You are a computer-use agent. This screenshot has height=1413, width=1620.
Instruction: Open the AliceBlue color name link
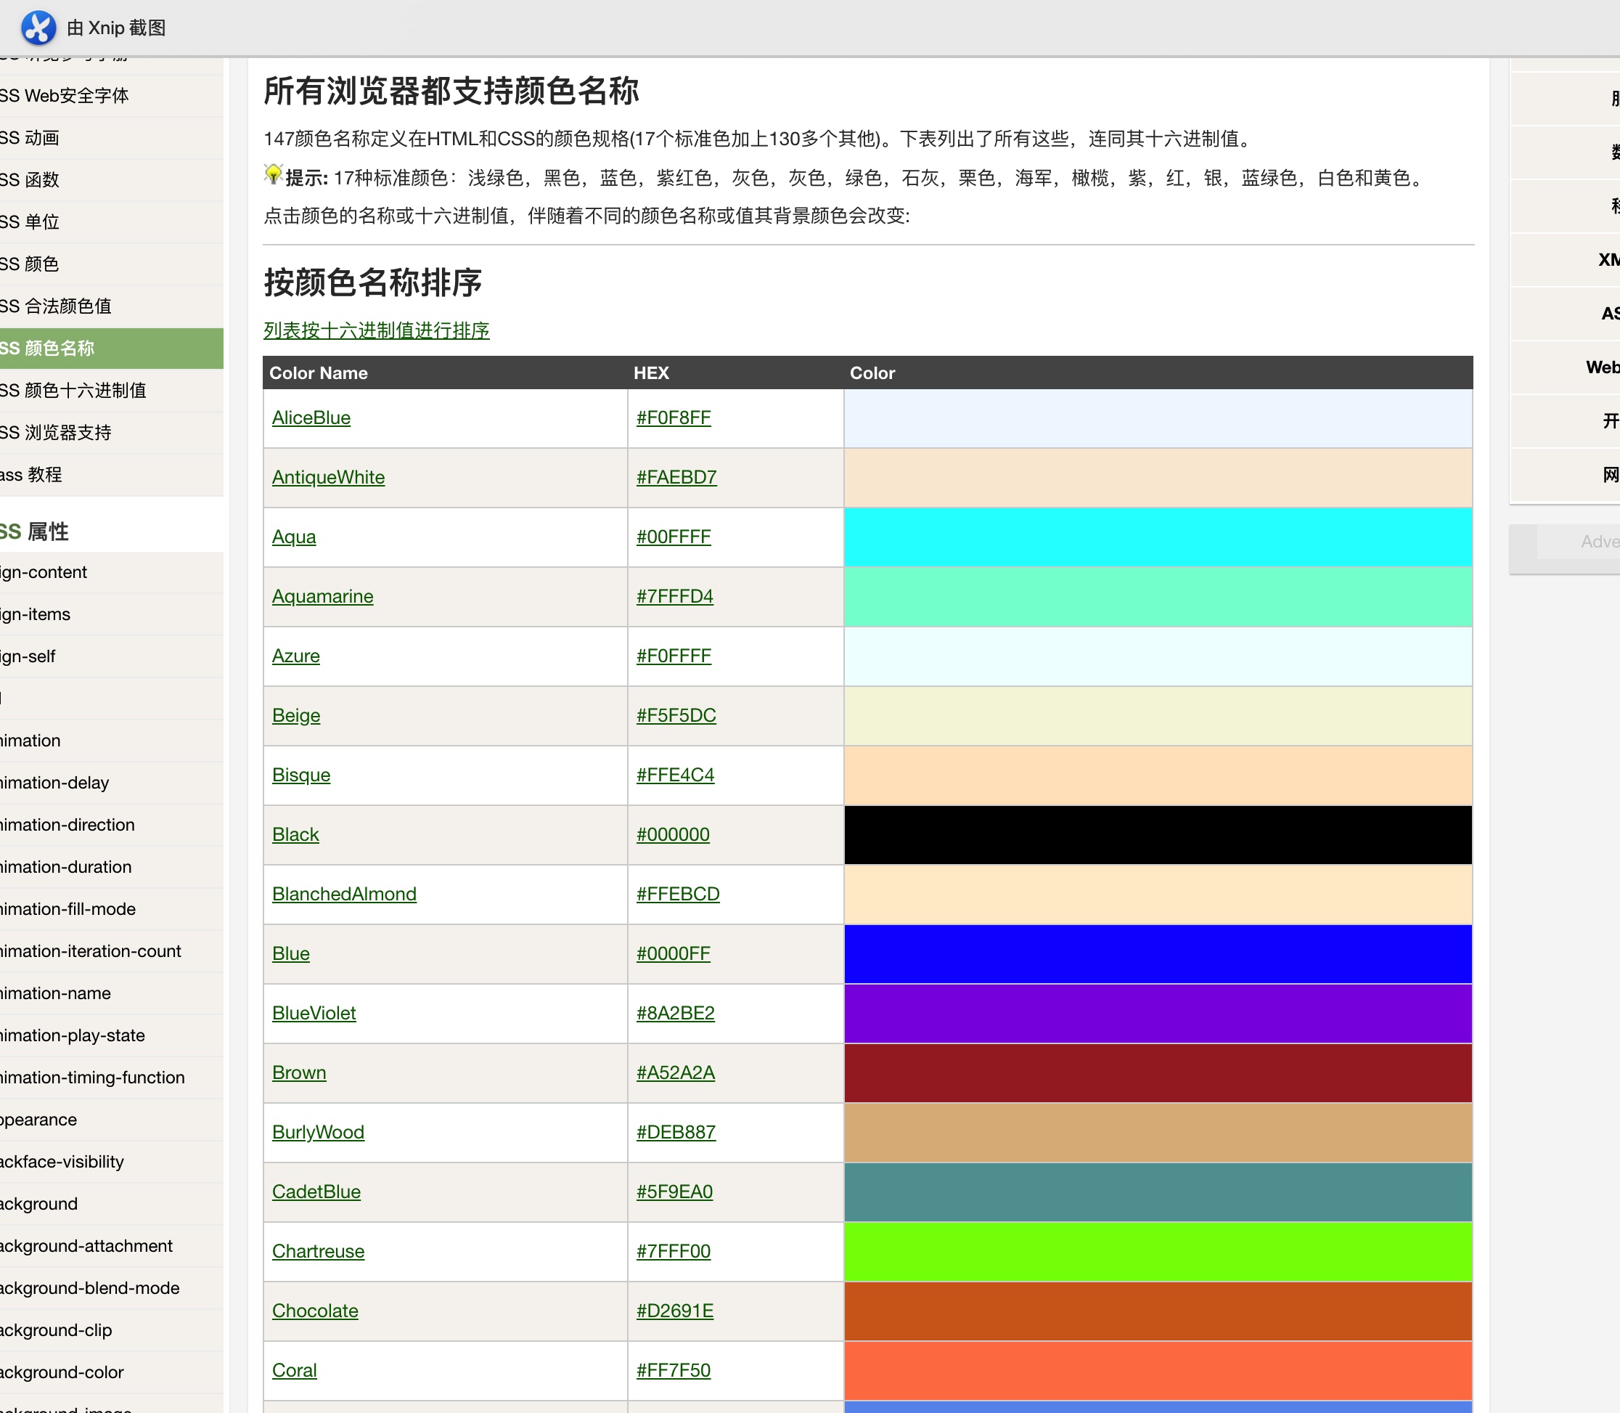pos(311,418)
